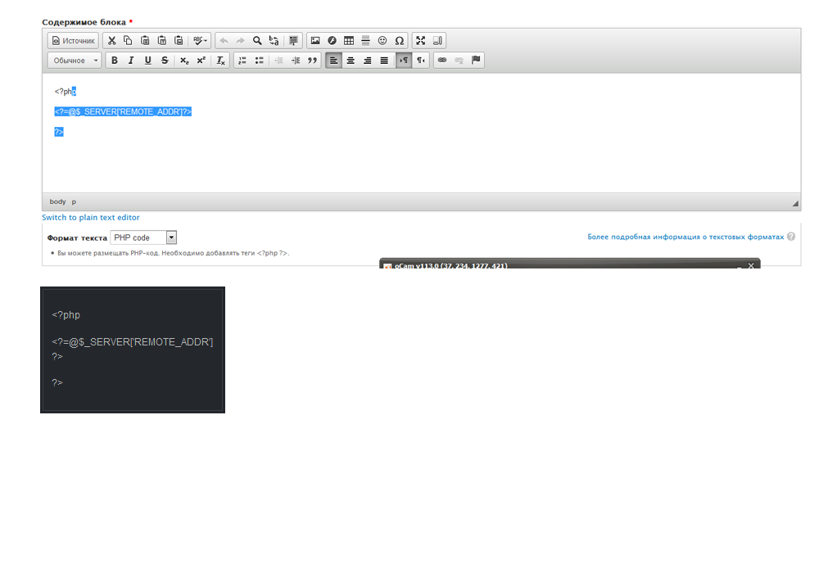Insert a table using toolbar icon
The height and width of the screenshot is (573, 819).
coord(349,41)
